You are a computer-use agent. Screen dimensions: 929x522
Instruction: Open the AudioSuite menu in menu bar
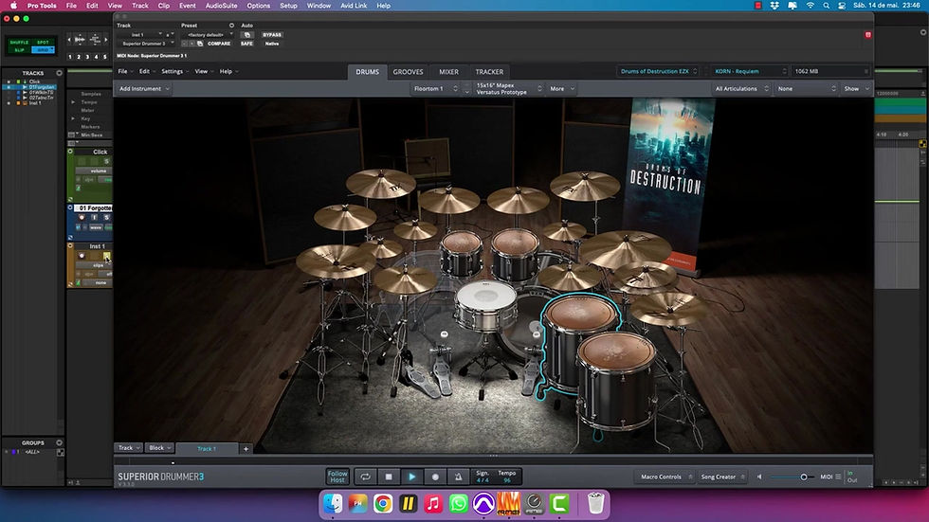(221, 6)
